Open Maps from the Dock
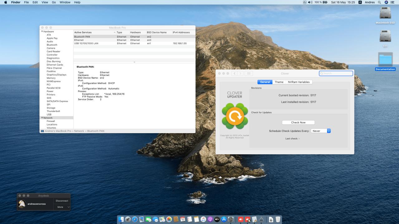 click(162, 219)
